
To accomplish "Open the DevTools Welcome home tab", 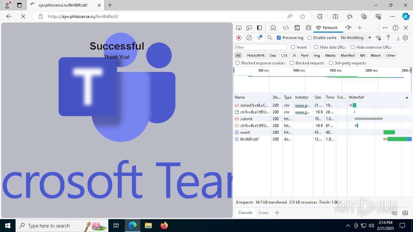I will click(x=273, y=28).
